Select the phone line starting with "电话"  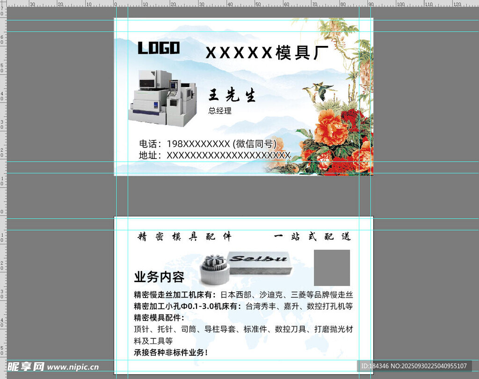tap(208, 143)
